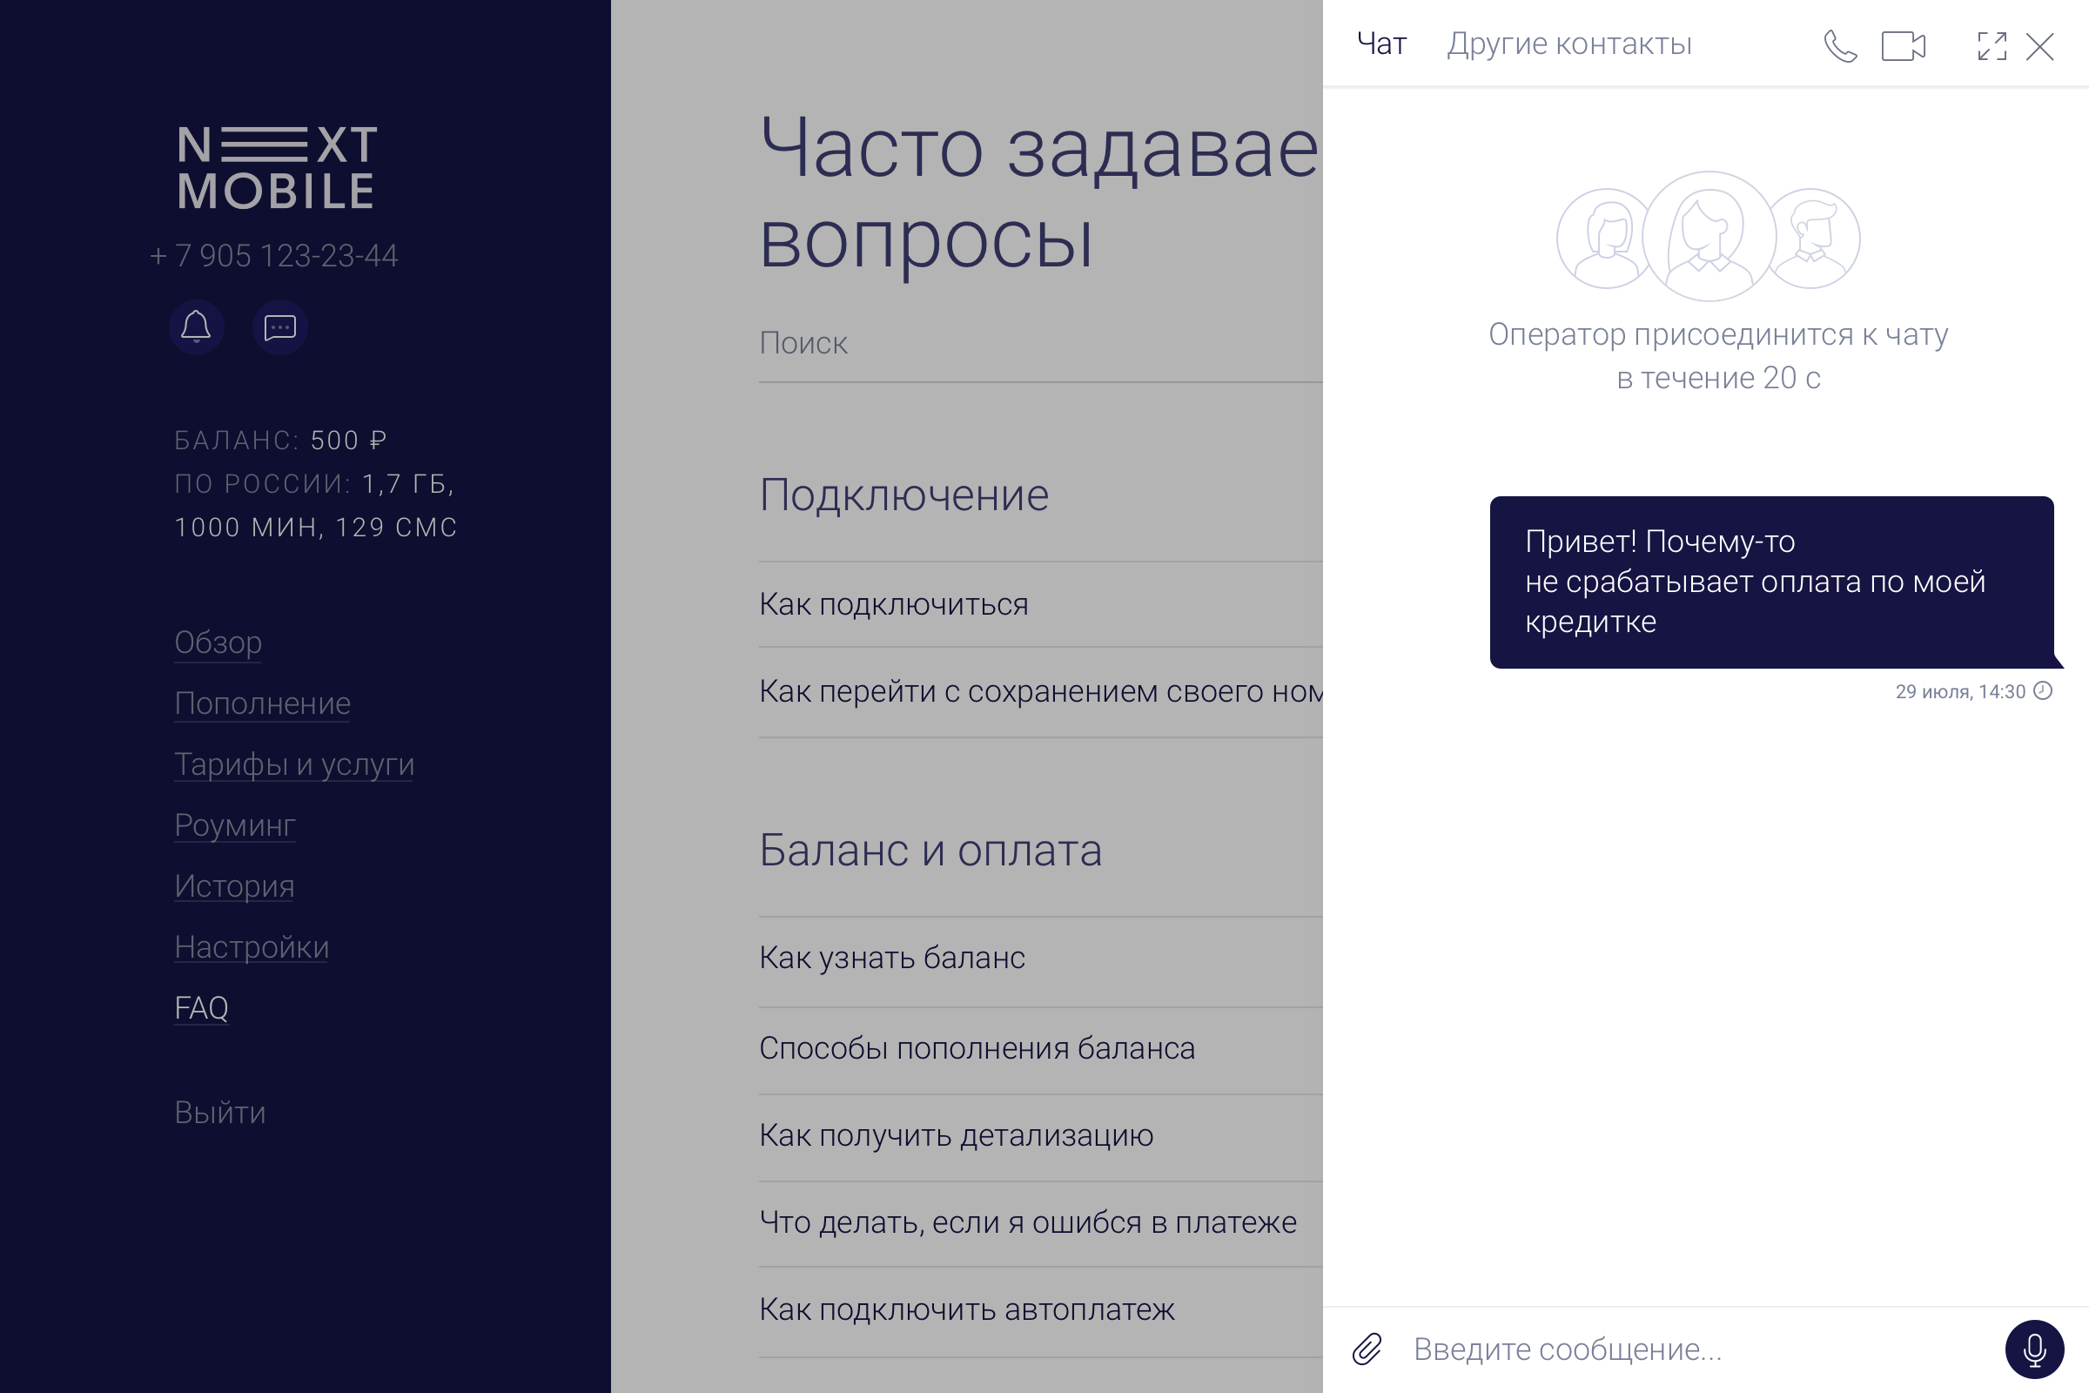Expand the Как узнать баланс question

891,958
